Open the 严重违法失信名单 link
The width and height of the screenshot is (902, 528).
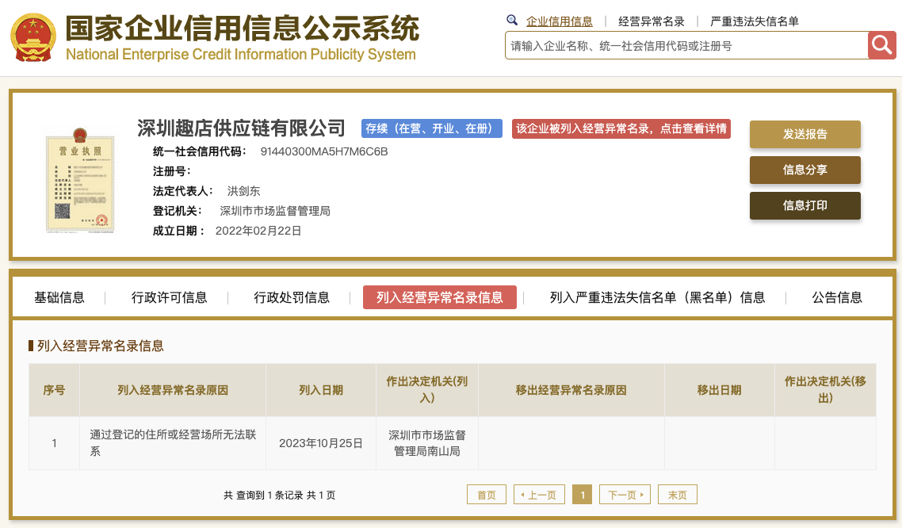[754, 21]
